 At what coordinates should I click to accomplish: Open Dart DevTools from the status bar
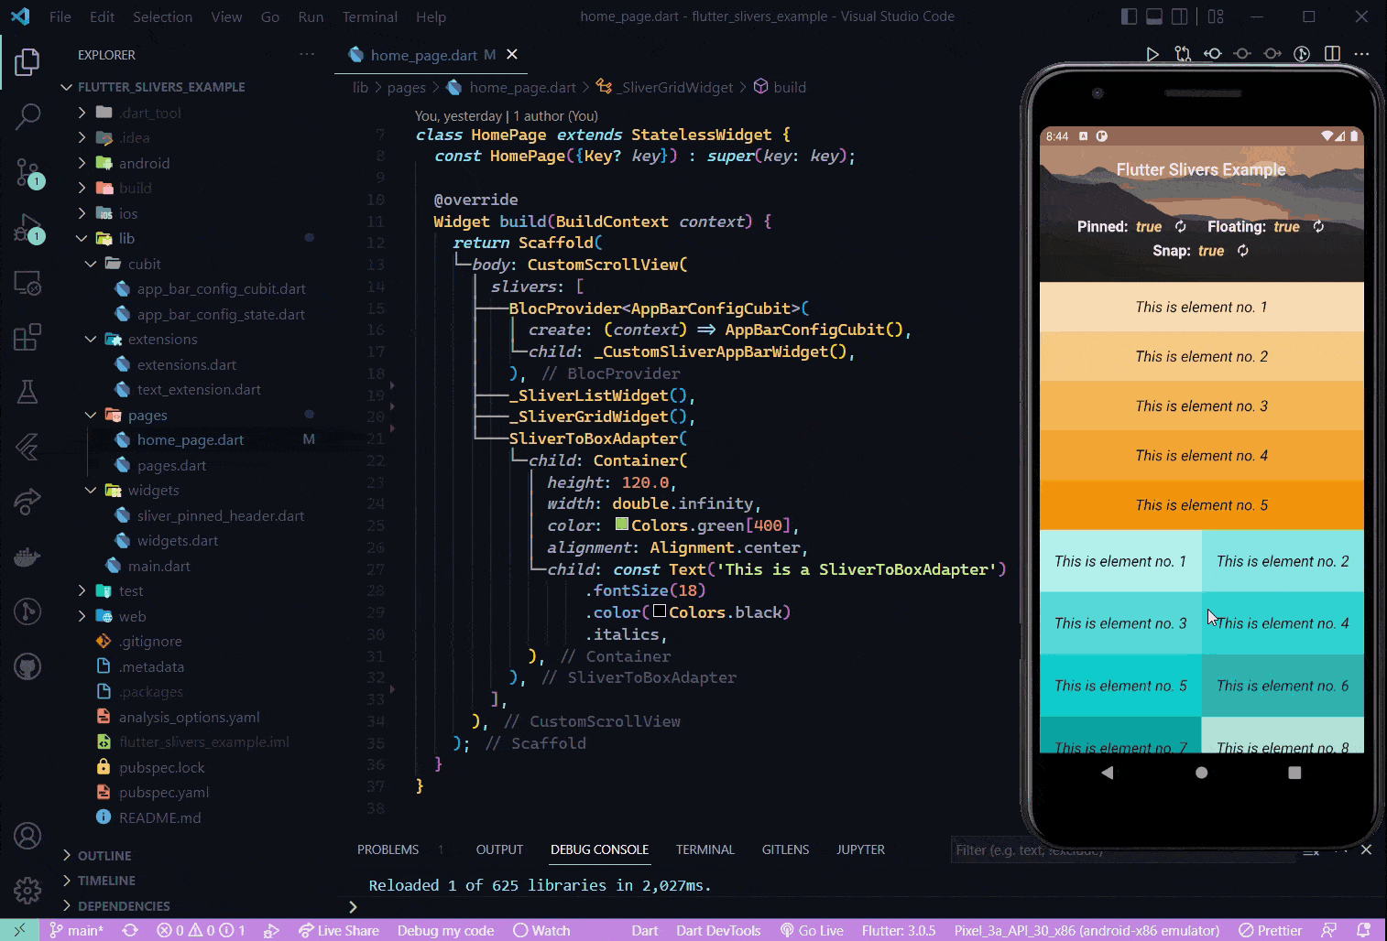coord(718,930)
